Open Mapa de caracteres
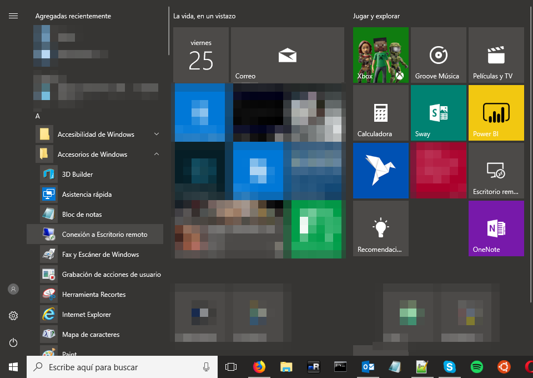 pos(95,335)
